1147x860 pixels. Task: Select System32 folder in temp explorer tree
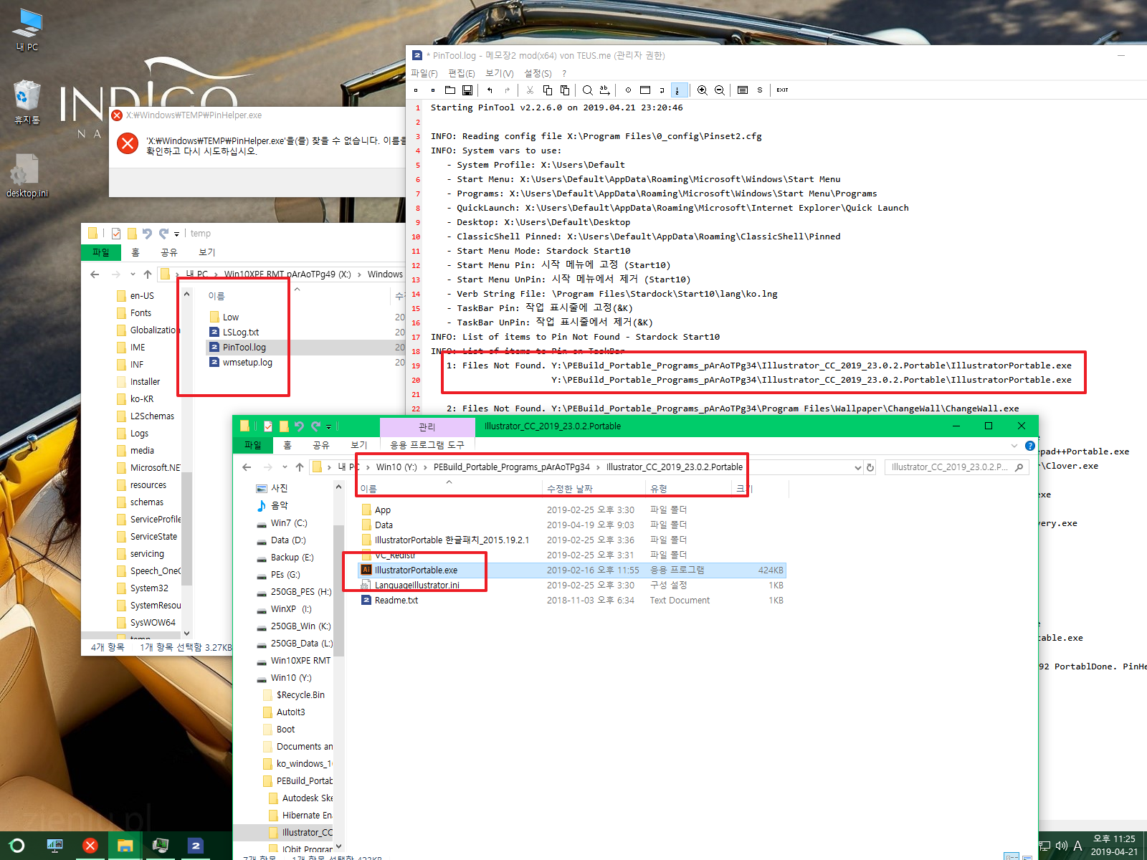[149, 588]
